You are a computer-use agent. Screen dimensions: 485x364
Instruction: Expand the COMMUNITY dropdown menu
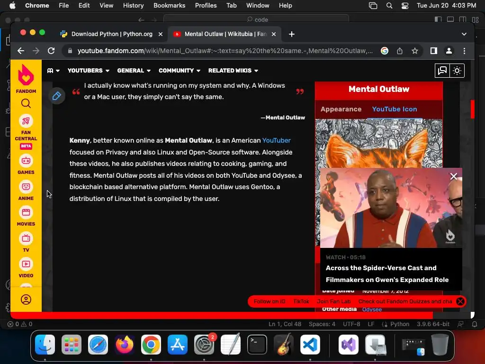pos(180,71)
